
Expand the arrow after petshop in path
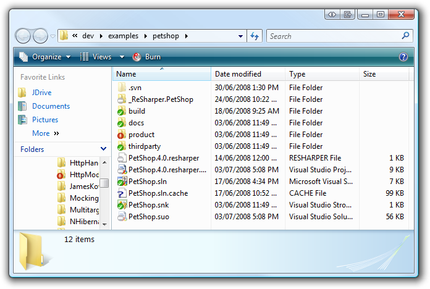(187, 36)
